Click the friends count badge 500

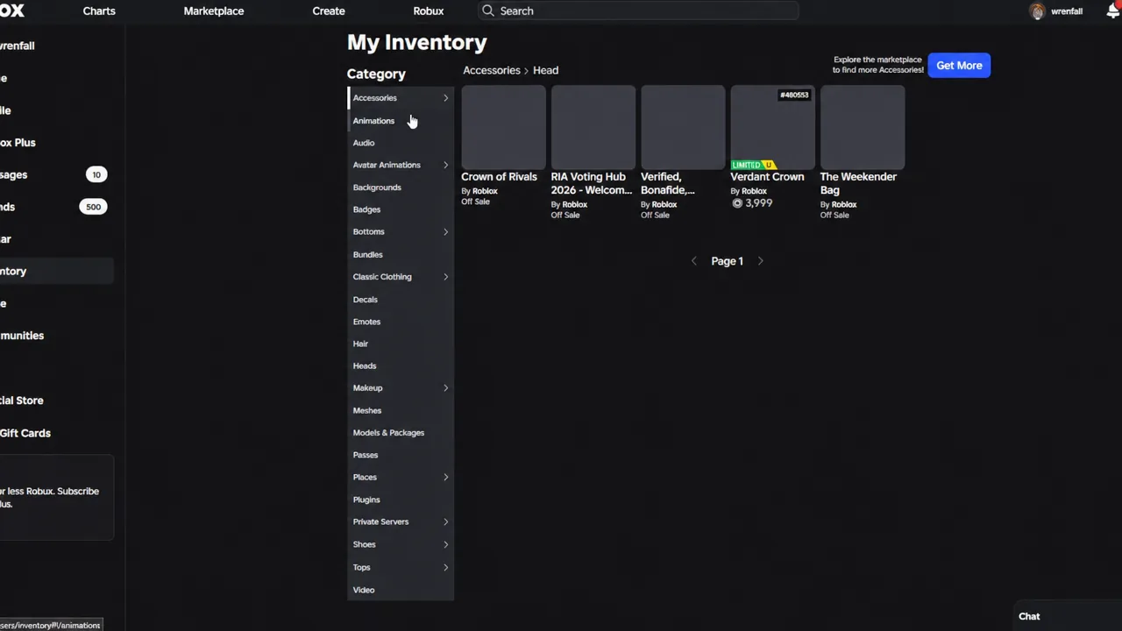pyautogui.click(x=94, y=207)
